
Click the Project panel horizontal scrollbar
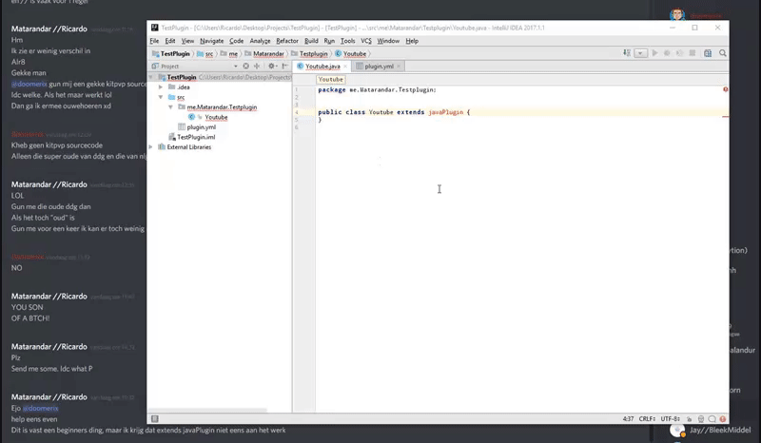207,411
